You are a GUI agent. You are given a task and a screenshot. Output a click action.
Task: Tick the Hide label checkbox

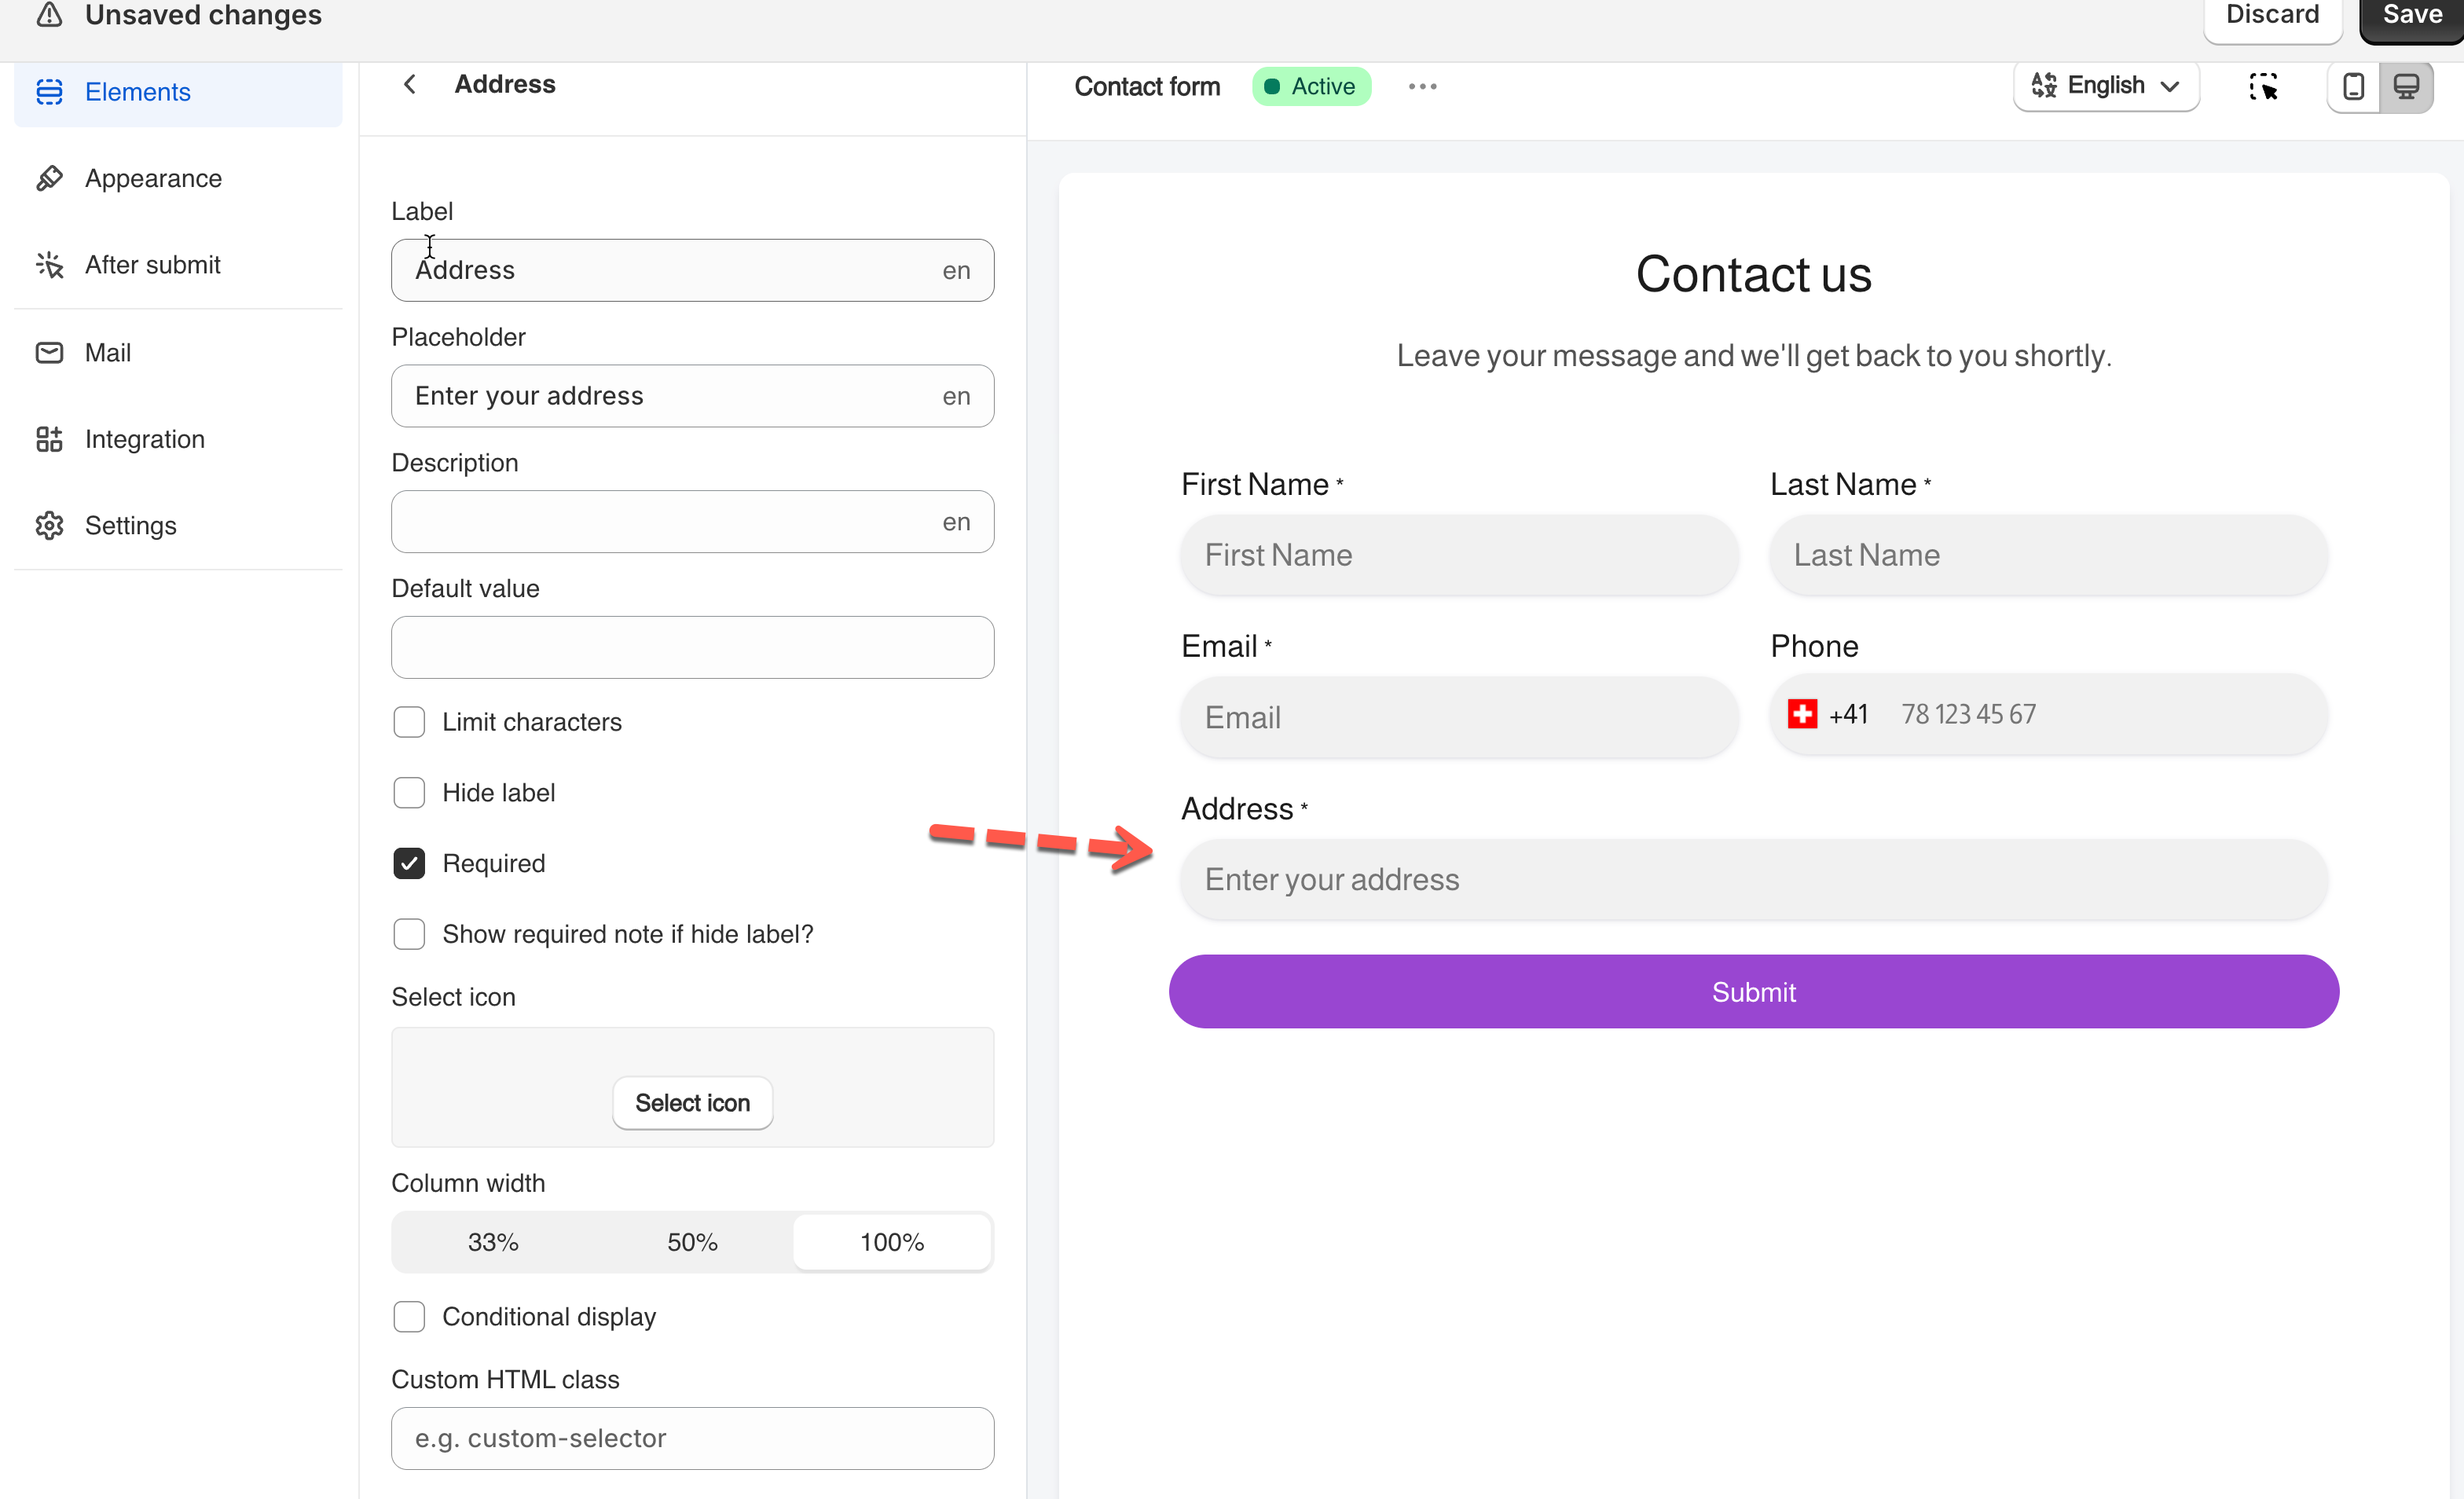click(409, 793)
